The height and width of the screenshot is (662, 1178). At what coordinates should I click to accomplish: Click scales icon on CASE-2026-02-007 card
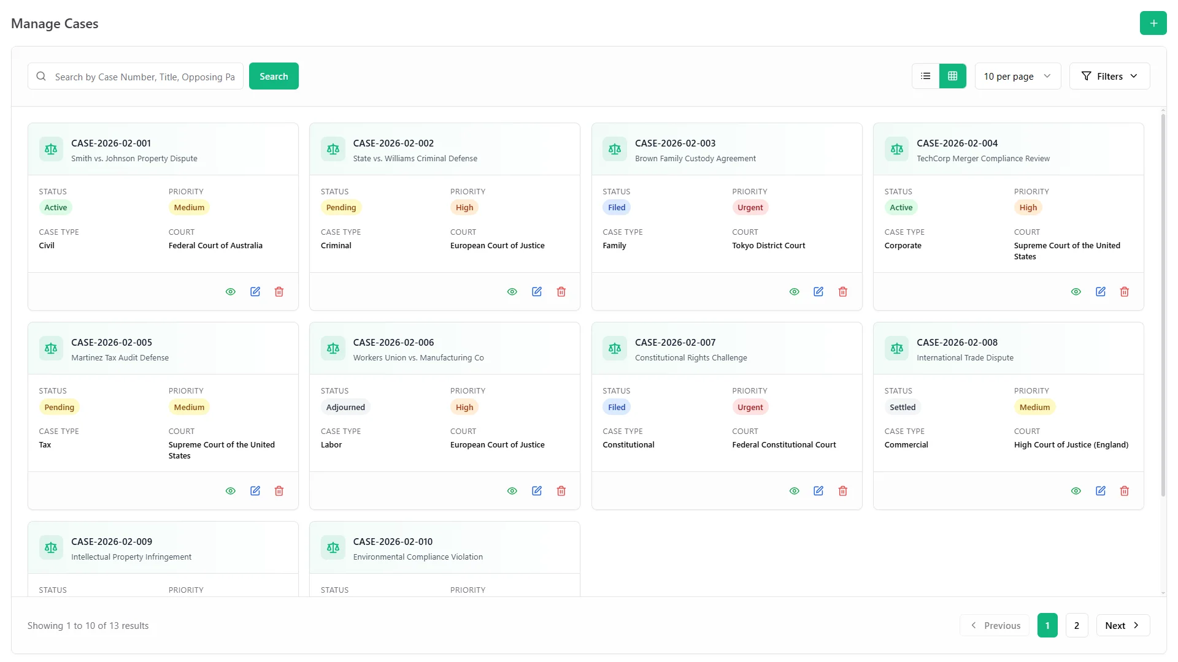pos(615,348)
